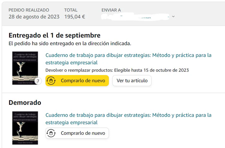Click the Entregado el 1 de septiembre heading

pos(54,35)
